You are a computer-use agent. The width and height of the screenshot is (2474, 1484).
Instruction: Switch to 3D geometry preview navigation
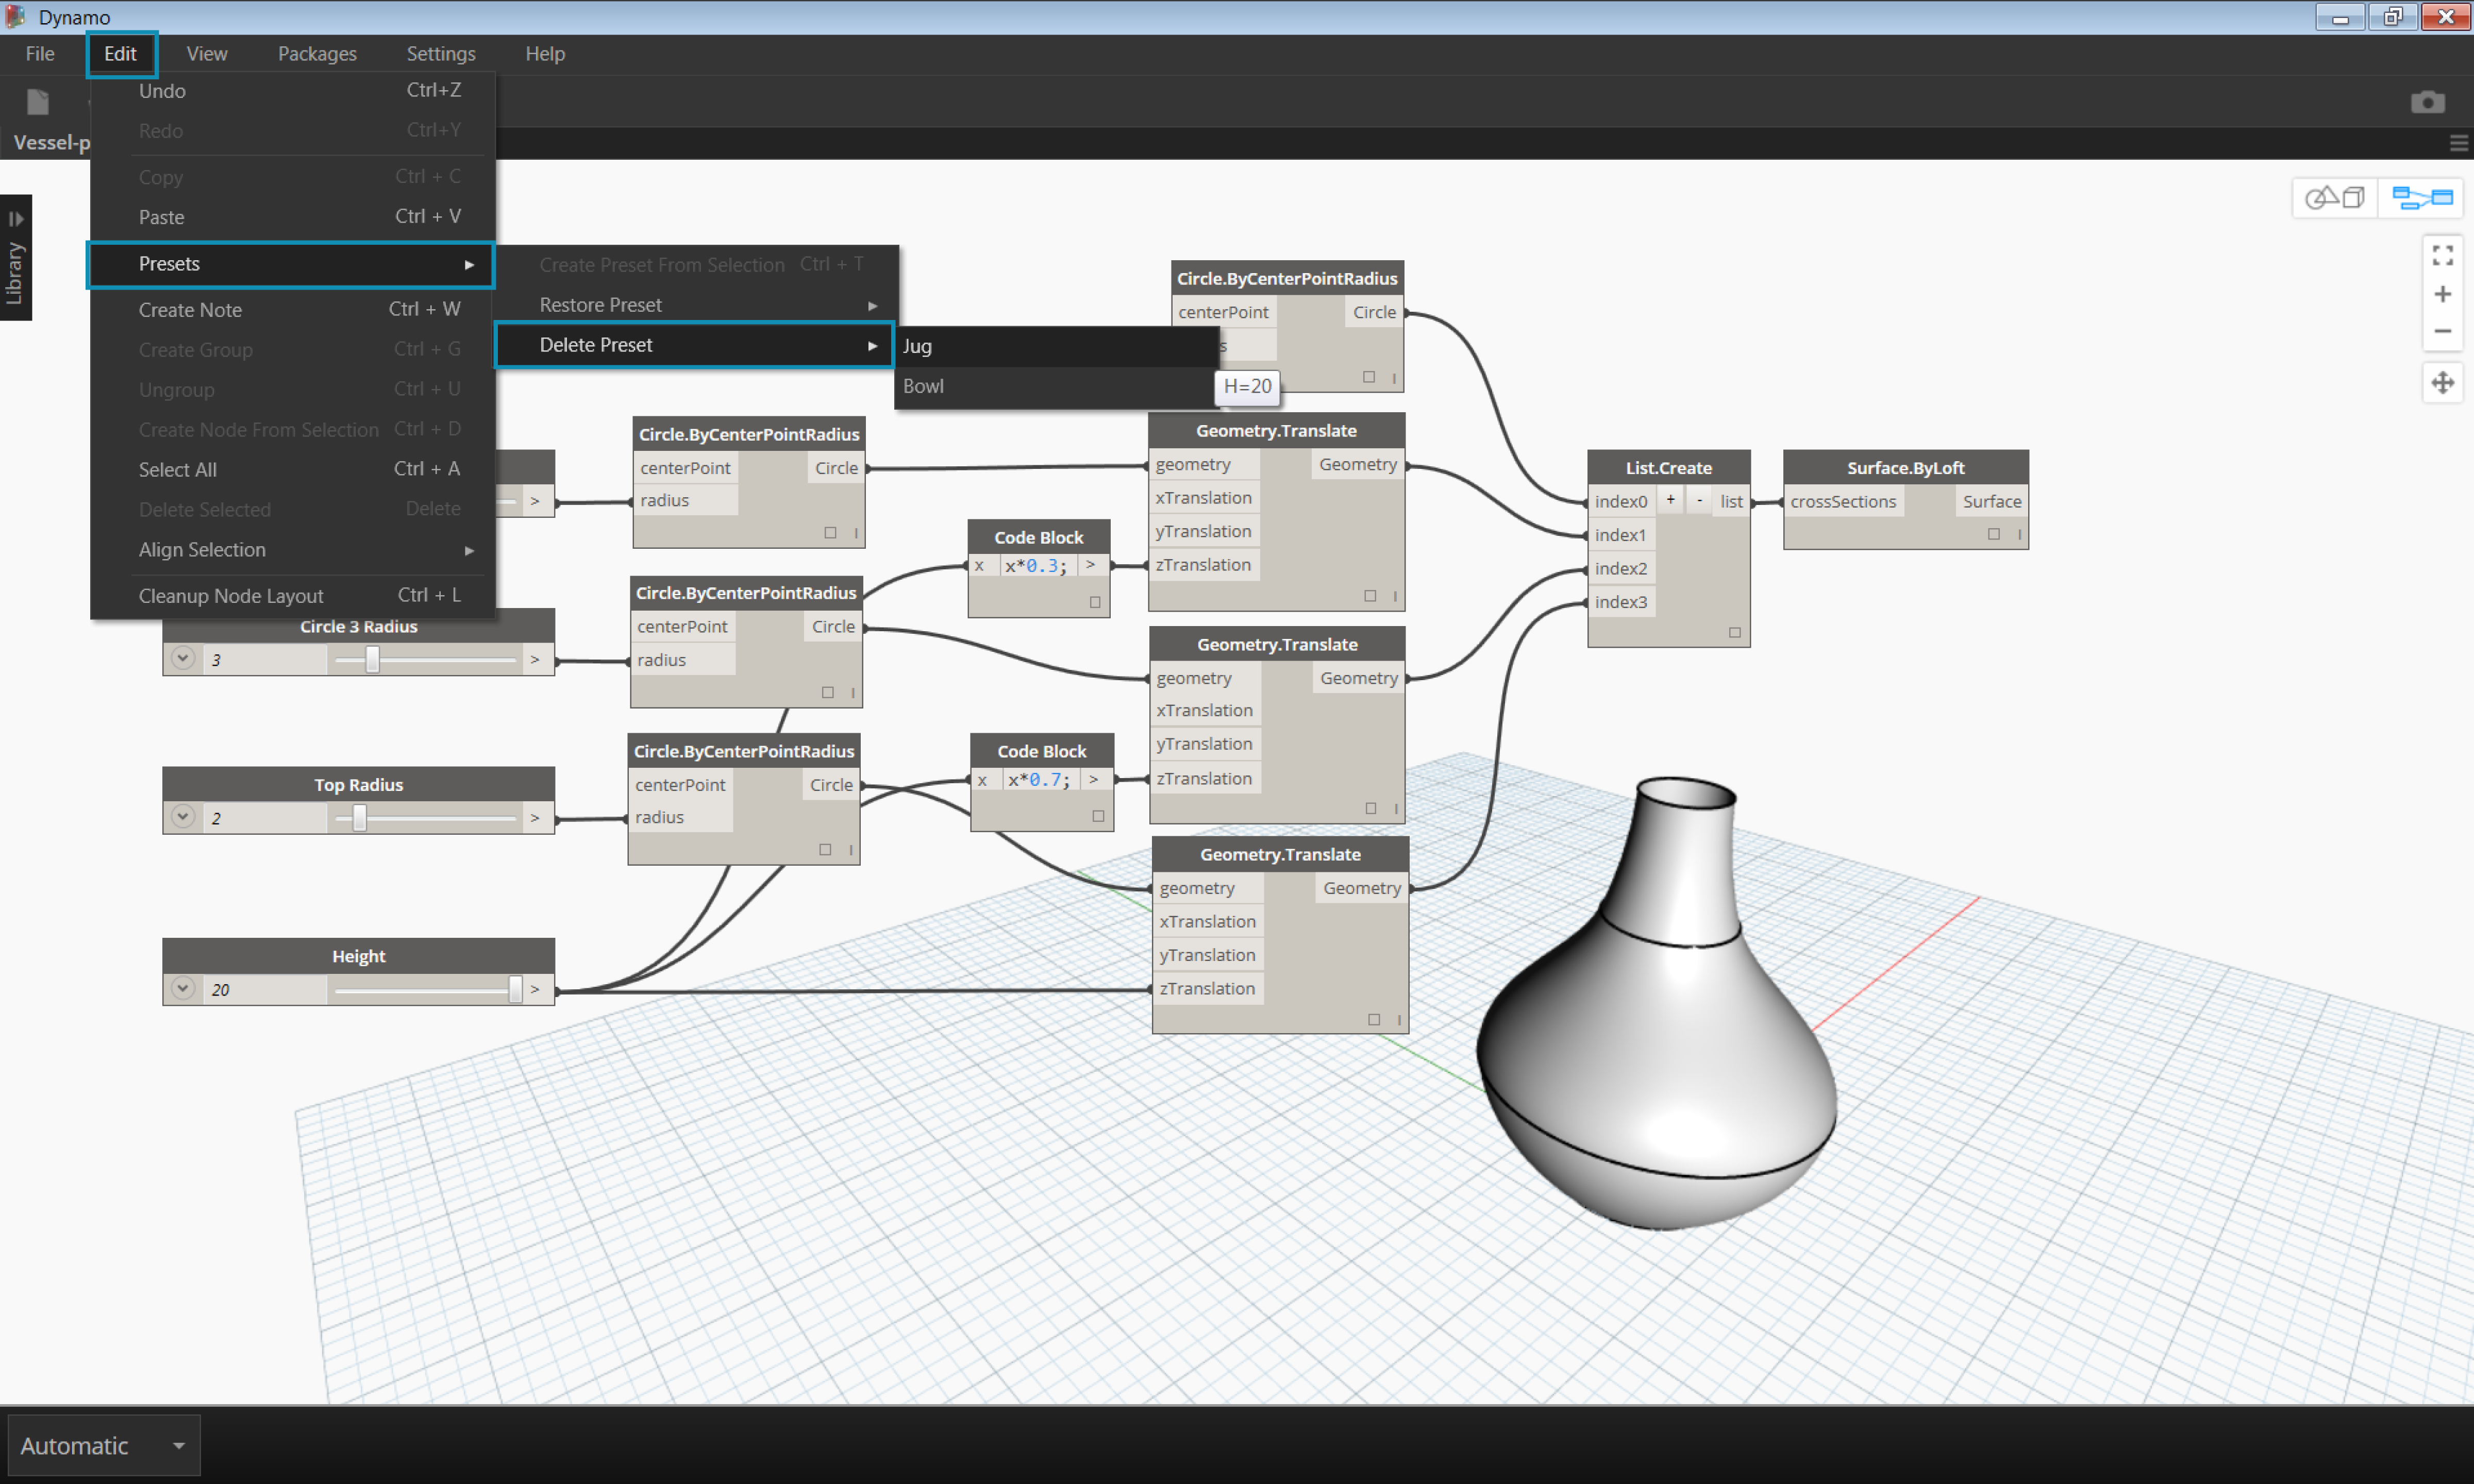pyautogui.click(x=2335, y=198)
